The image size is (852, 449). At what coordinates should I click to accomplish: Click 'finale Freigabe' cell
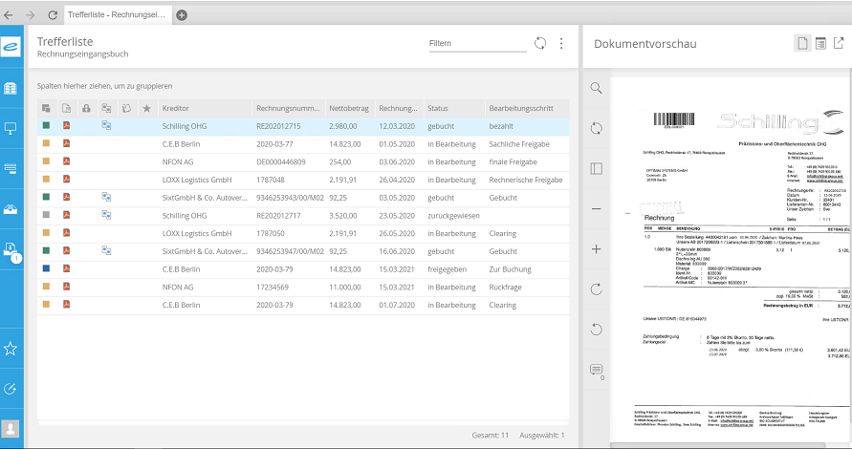coord(513,161)
